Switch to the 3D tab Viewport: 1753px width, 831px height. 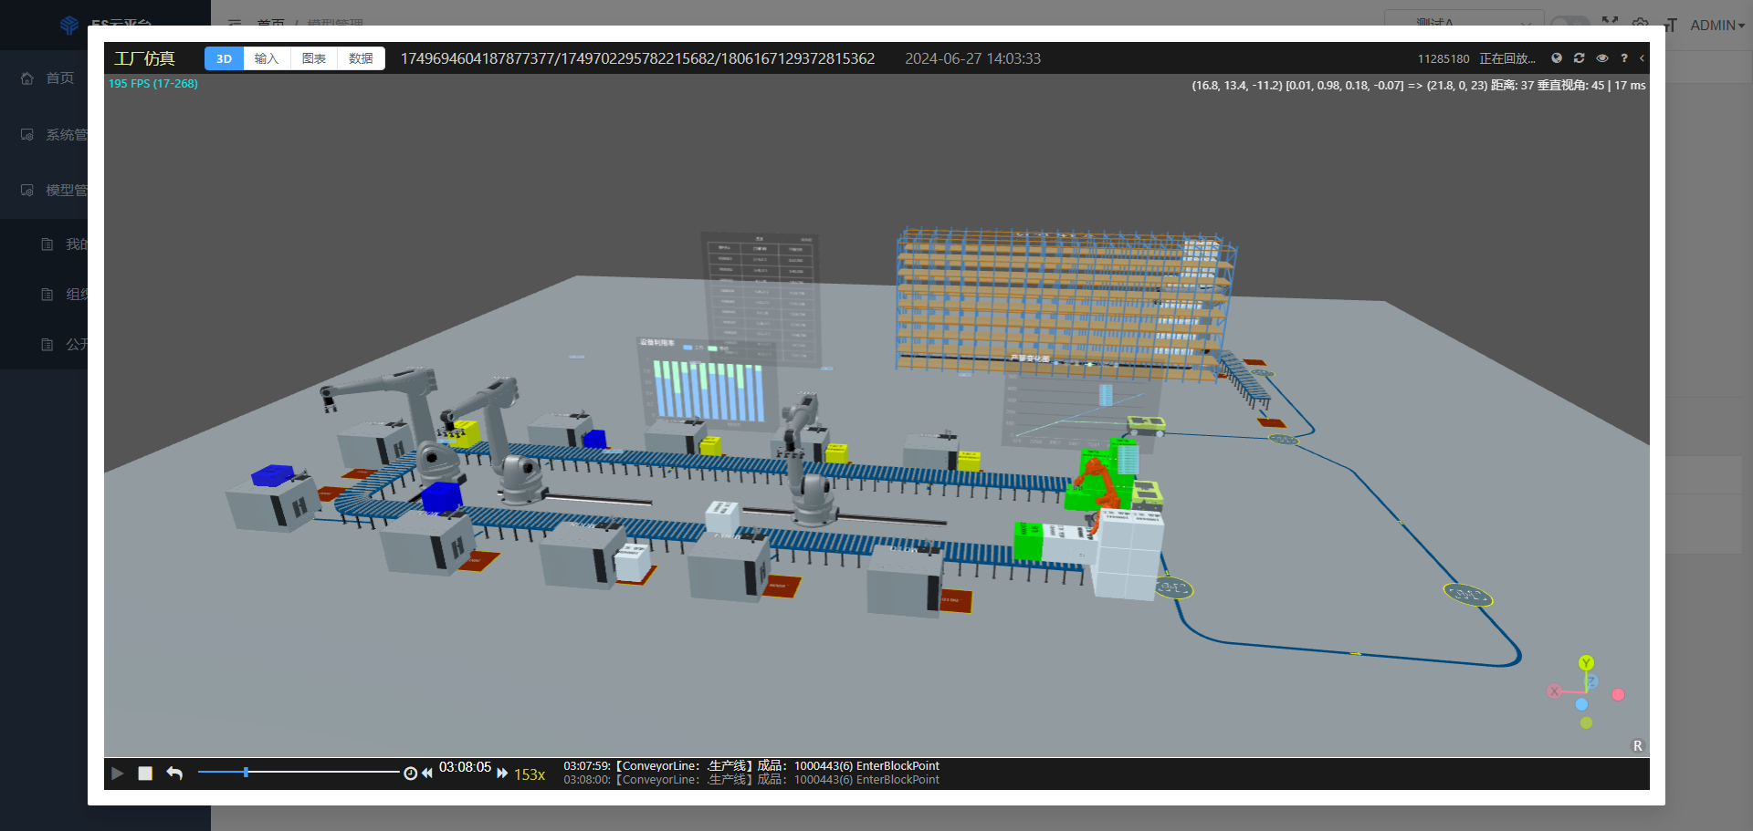(224, 58)
